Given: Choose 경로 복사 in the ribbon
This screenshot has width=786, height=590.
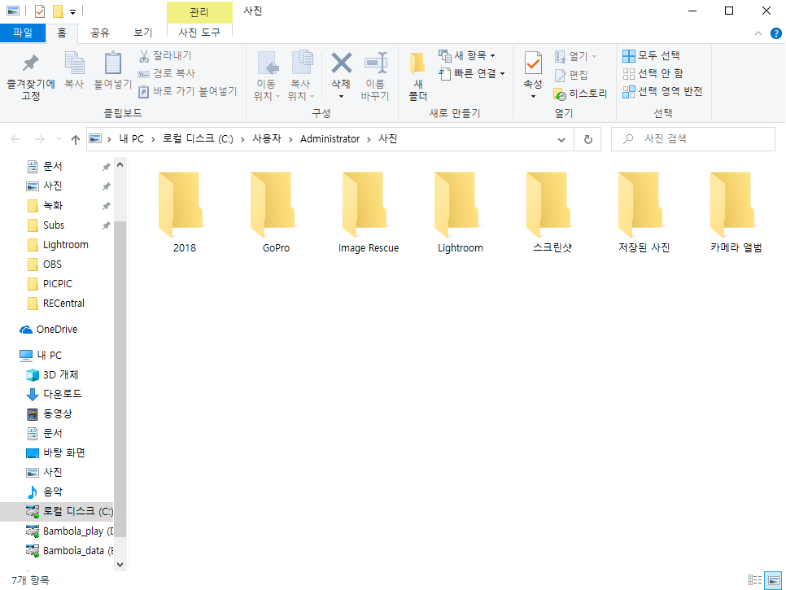Looking at the screenshot, I should (167, 73).
